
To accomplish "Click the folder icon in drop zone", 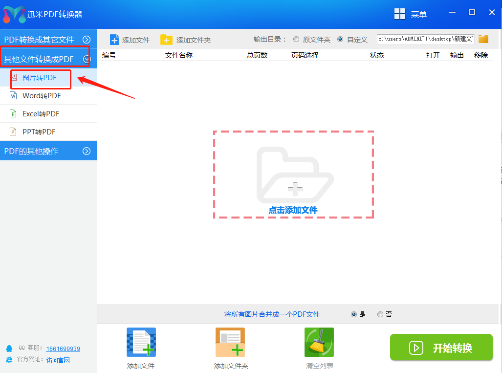I will (x=293, y=174).
